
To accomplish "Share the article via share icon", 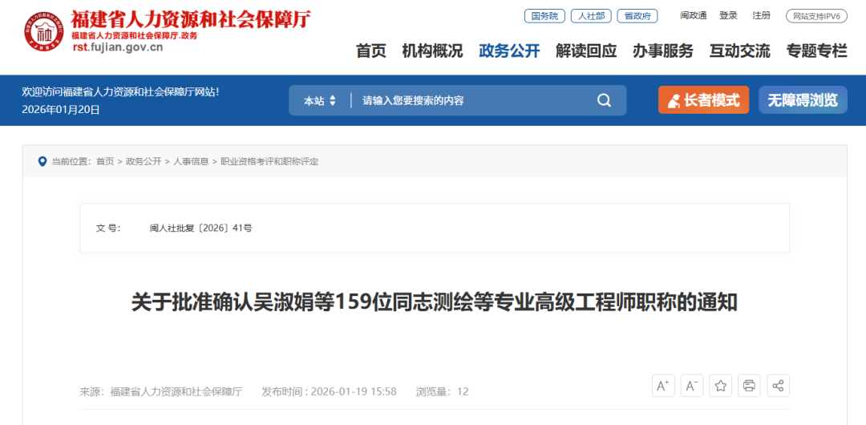I will (x=778, y=386).
